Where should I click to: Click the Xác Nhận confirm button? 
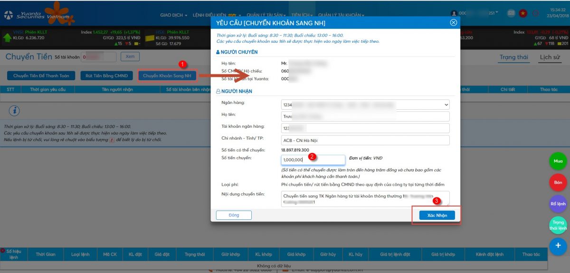tap(437, 215)
